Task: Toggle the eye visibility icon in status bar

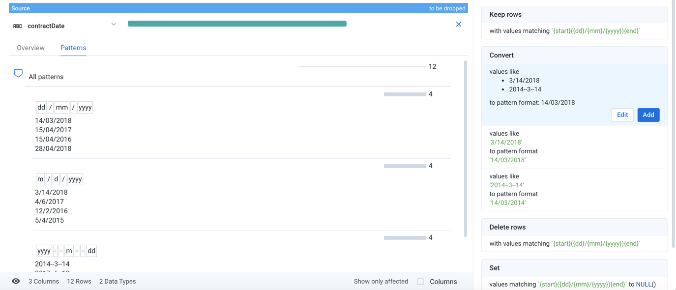Action: pyautogui.click(x=16, y=281)
